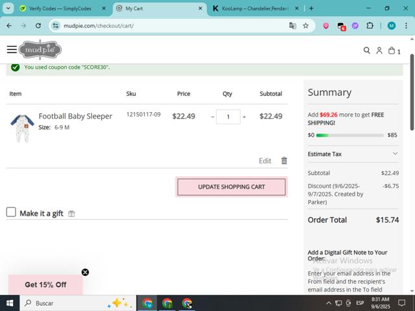Click the Mud Pie logo
This screenshot has height=311, width=415.
click(40, 49)
